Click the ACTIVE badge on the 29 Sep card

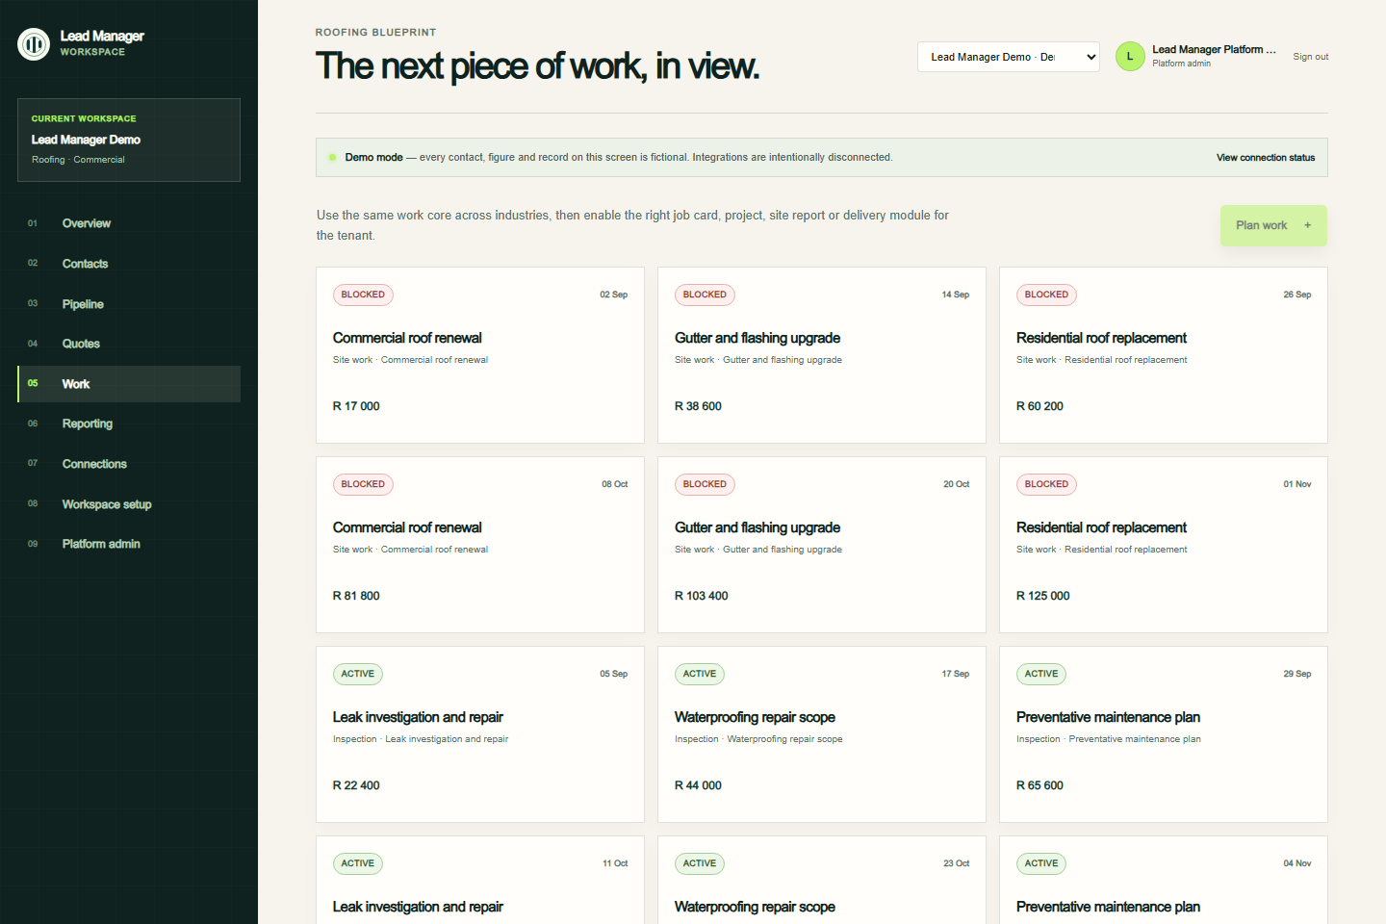point(1041,675)
